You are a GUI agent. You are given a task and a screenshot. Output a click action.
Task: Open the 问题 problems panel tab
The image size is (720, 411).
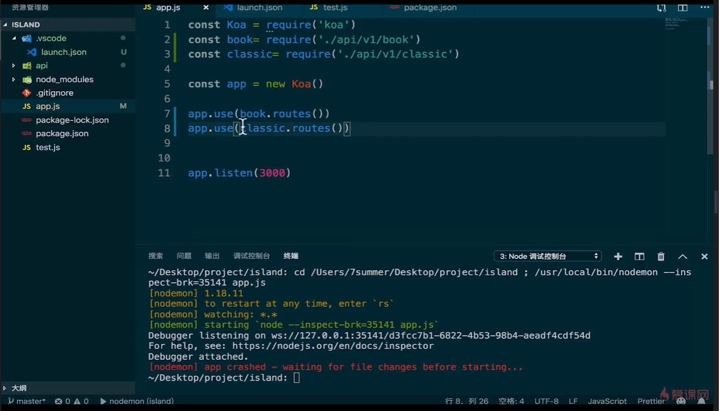pos(184,256)
